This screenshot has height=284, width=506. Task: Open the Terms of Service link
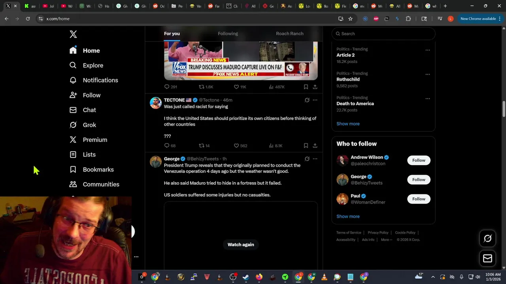pos(349,233)
